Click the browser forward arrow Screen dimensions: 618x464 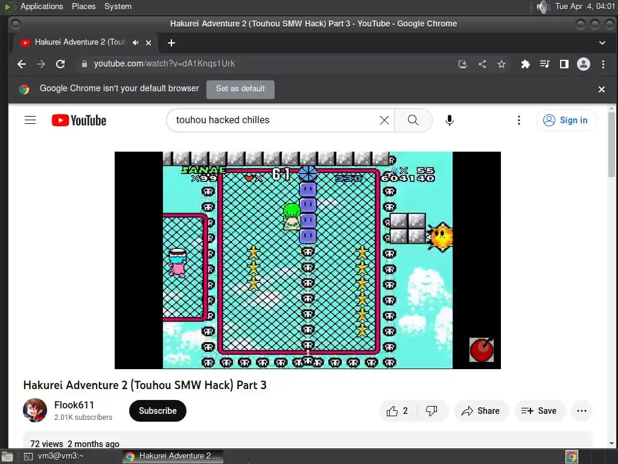point(41,64)
